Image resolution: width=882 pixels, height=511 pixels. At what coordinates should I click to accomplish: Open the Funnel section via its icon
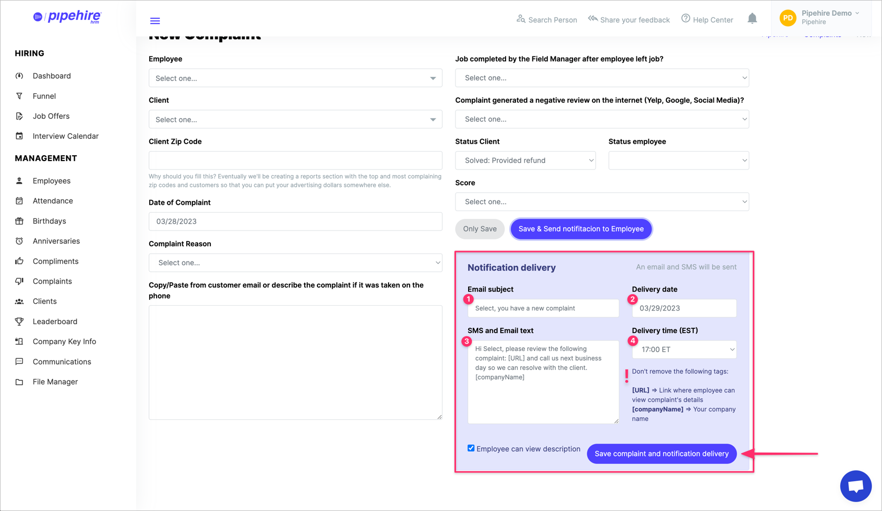pos(20,96)
